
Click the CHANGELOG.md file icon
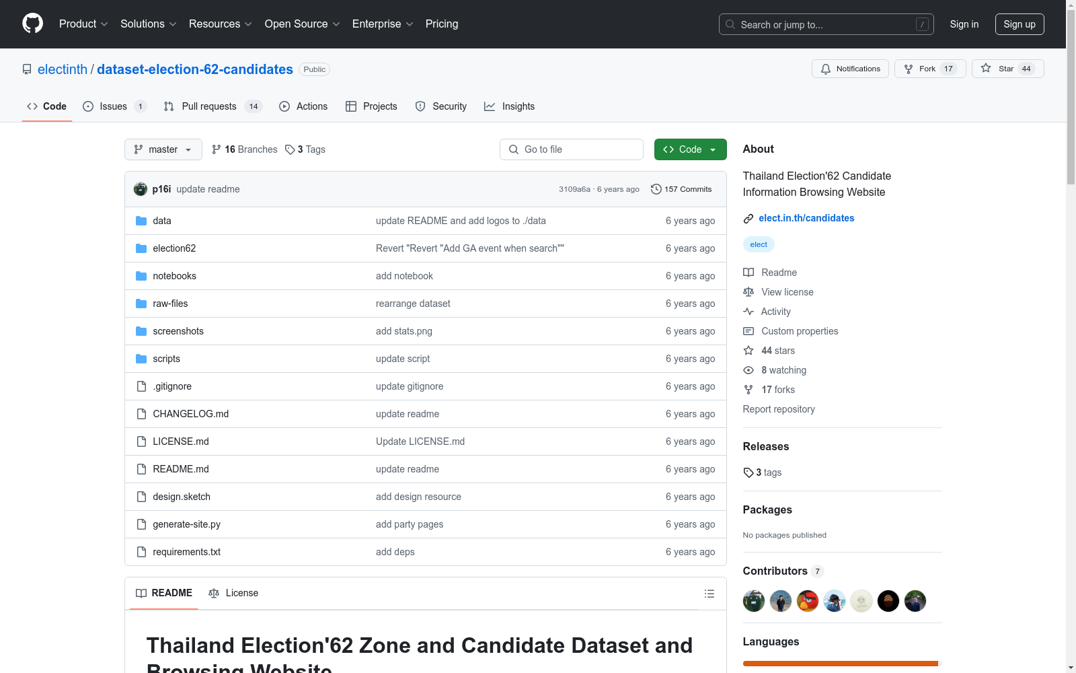141,414
